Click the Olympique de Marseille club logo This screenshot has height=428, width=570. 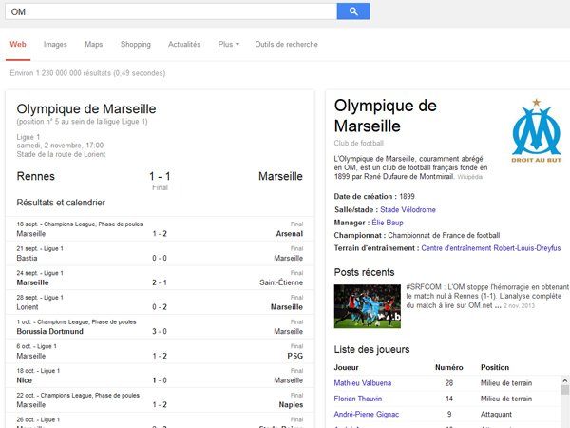click(x=536, y=130)
